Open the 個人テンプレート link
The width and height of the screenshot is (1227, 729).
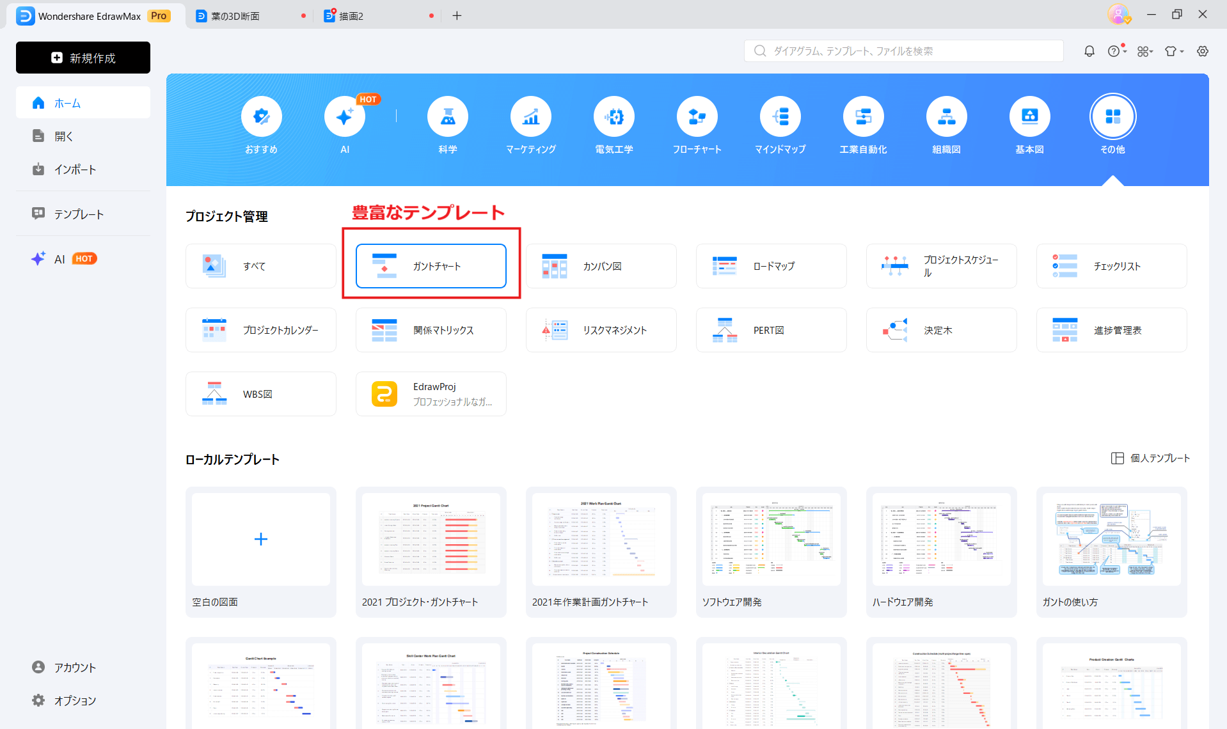pyautogui.click(x=1150, y=458)
